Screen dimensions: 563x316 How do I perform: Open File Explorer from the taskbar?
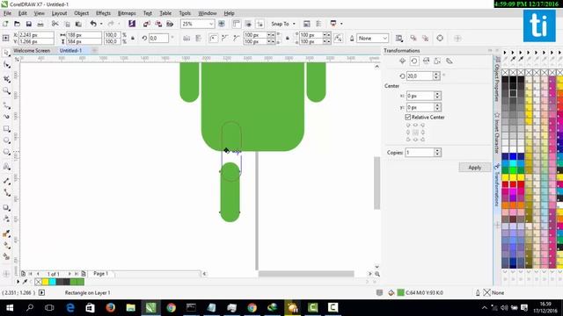(131, 308)
